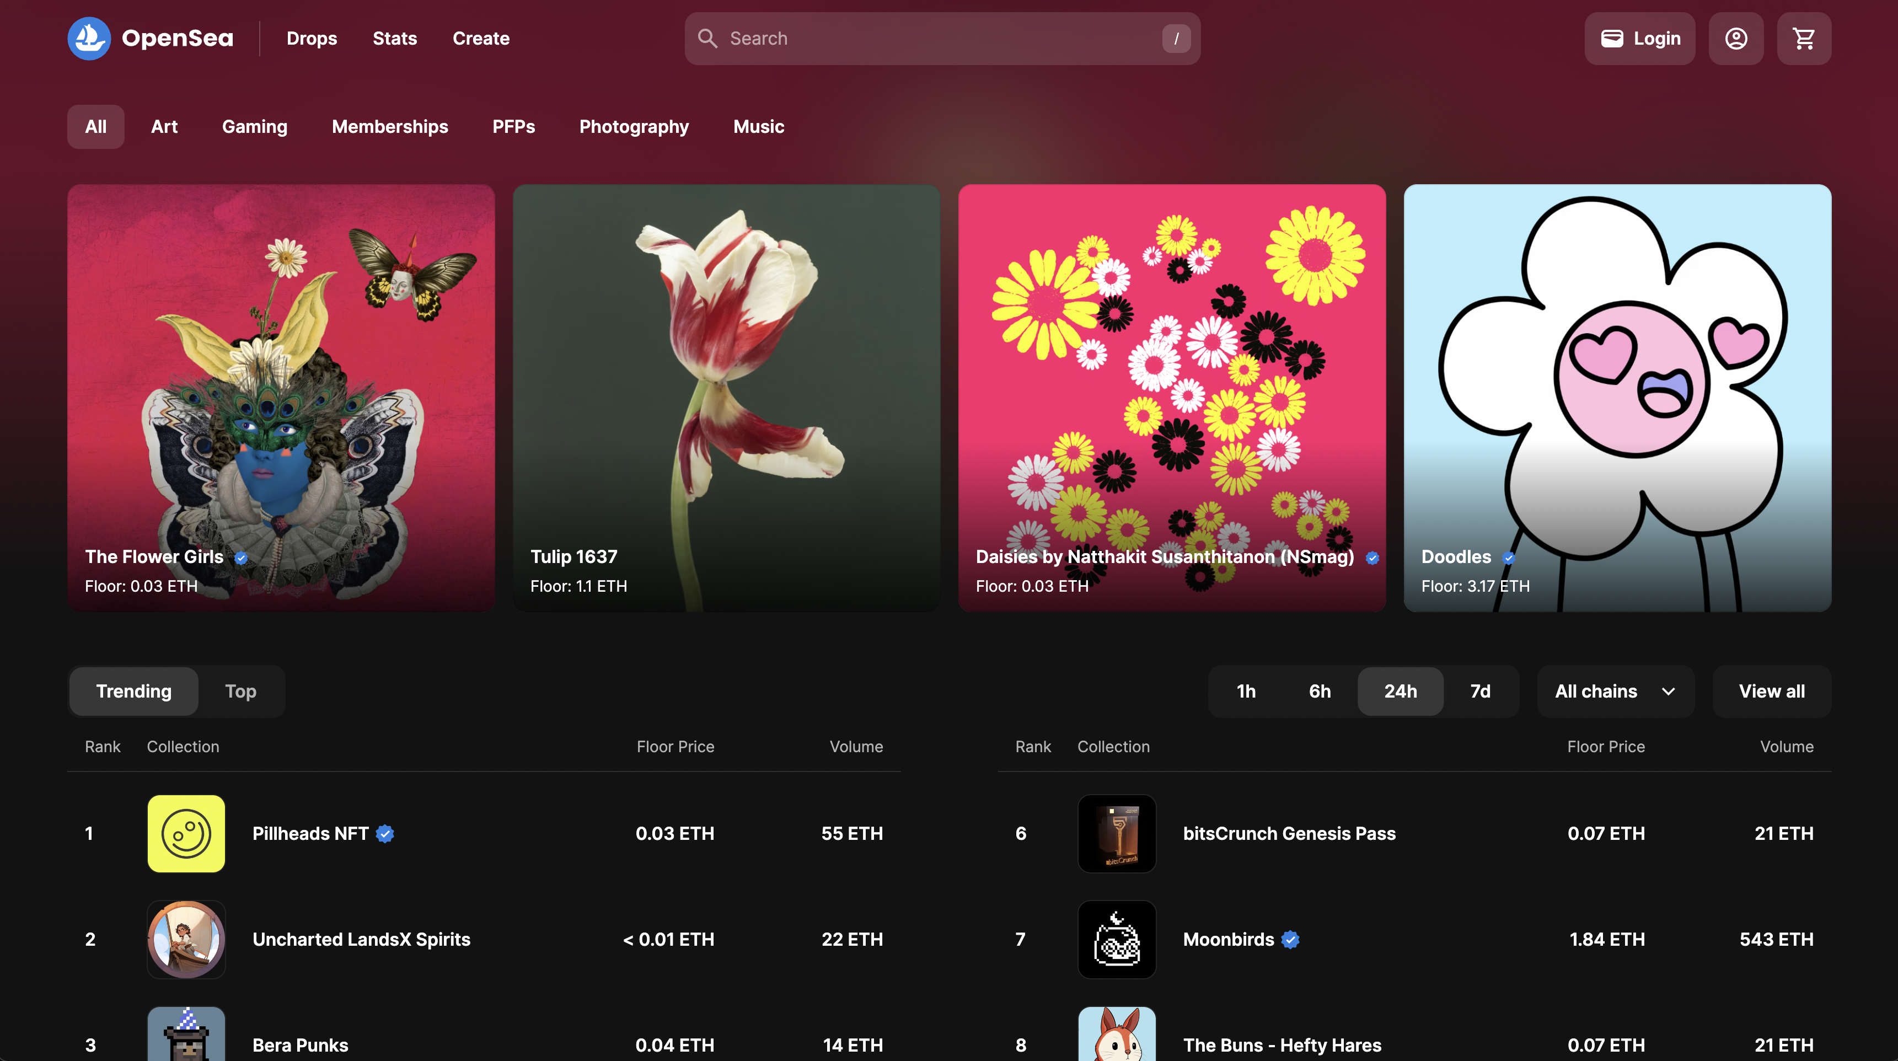
Task: Click the OpenSea ship logo icon
Action: [88, 38]
